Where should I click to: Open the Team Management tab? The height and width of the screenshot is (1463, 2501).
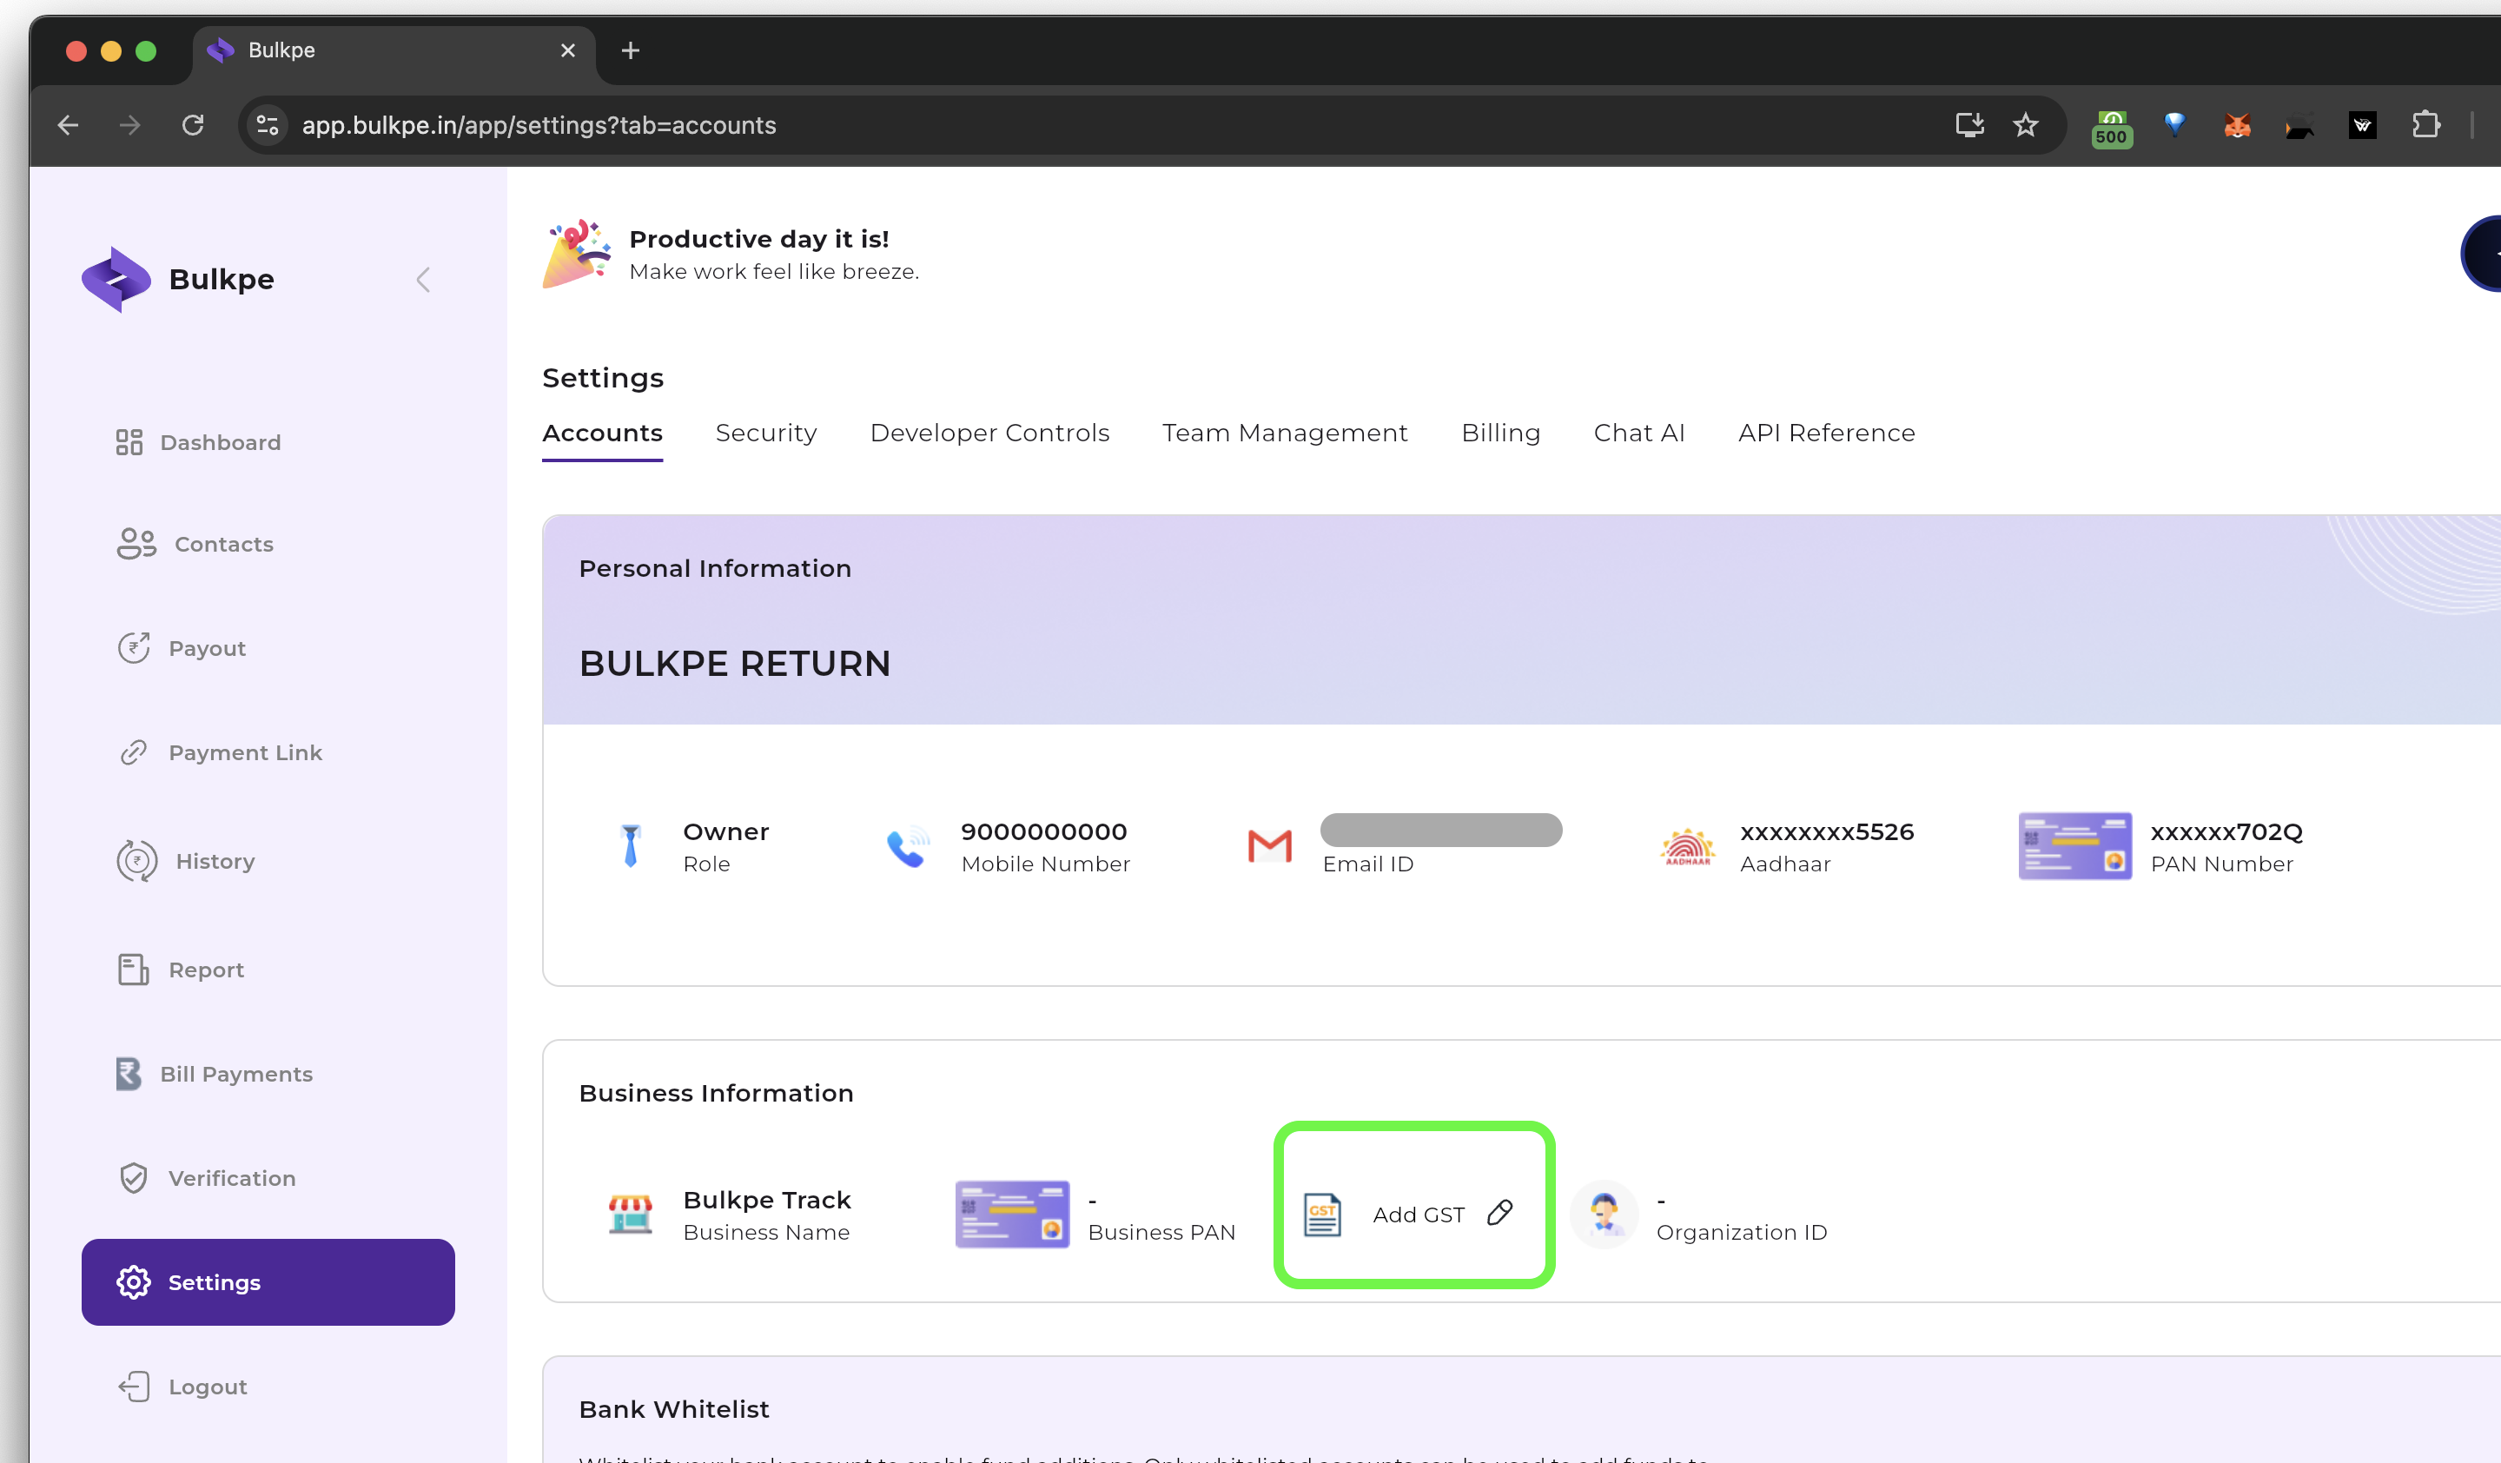(1284, 433)
